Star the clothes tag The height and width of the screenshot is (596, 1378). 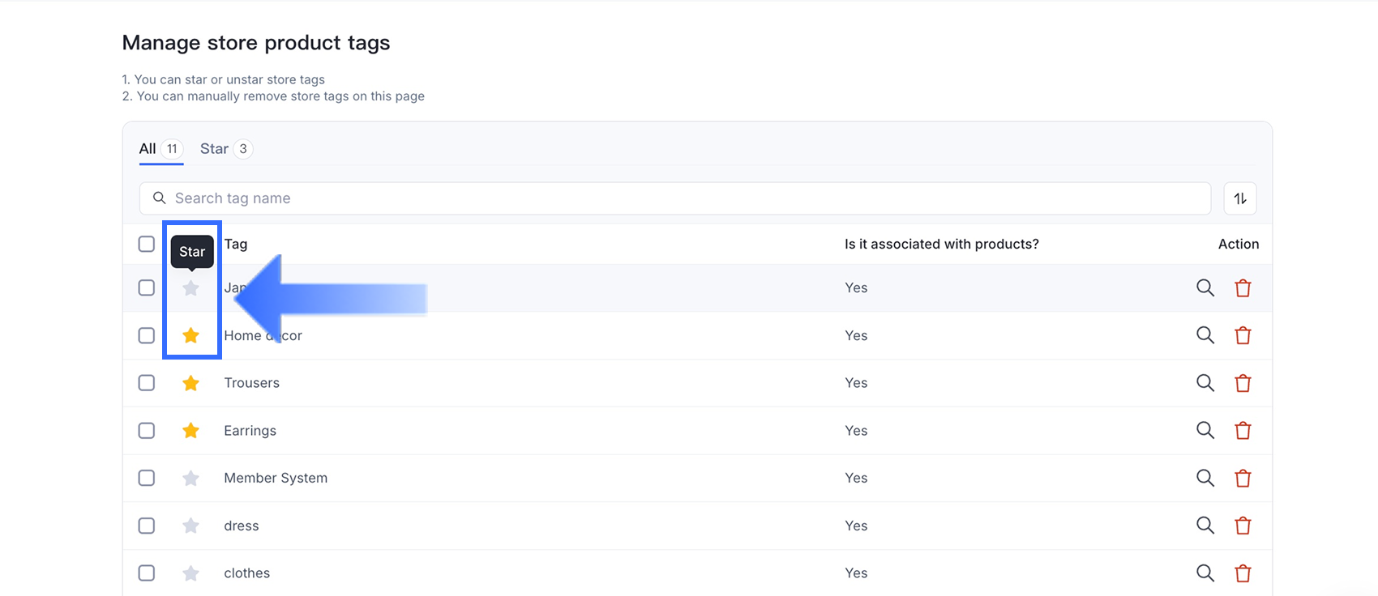click(x=190, y=573)
